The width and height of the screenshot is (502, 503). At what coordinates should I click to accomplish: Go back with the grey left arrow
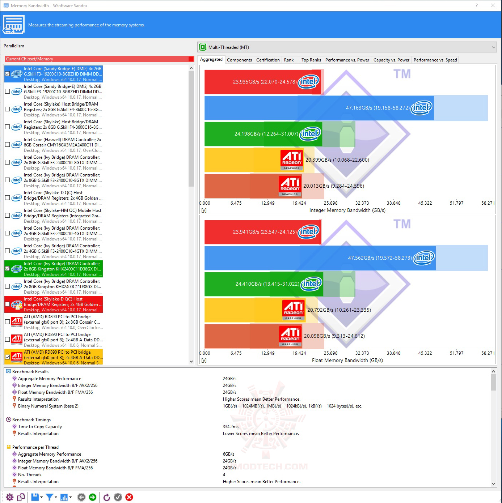[81, 497]
